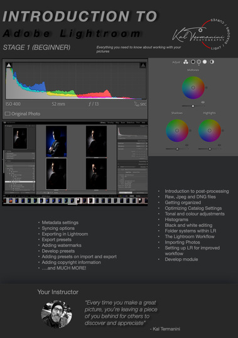Select the three-way color grading view icon
Screen dimensions: 238x338
186,62
